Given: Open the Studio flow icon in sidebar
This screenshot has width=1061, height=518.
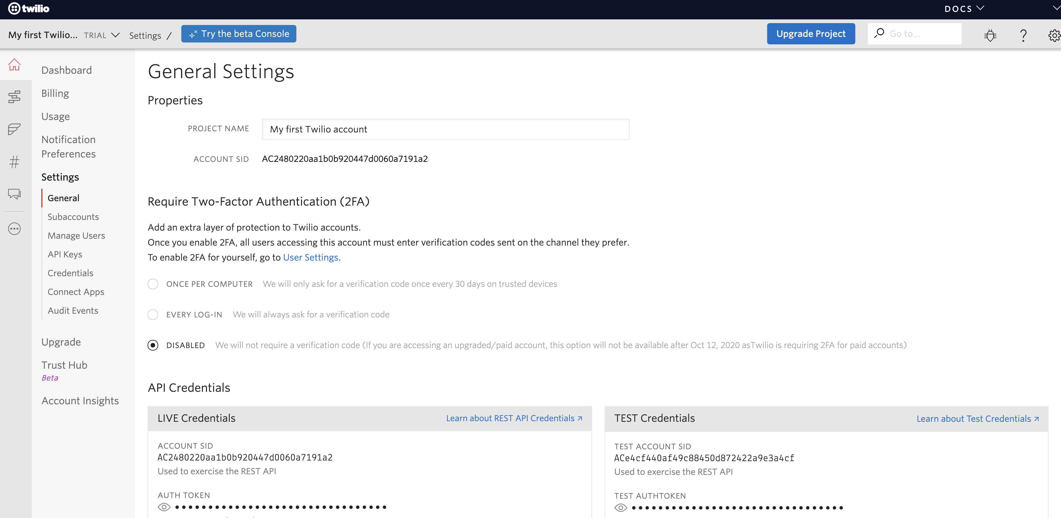Looking at the screenshot, I should point(14,97).
